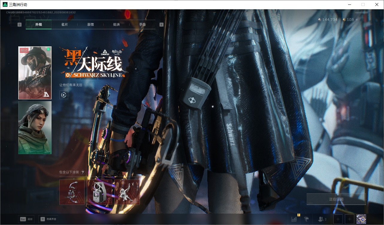The width and height of the screenshot is (384, 225).
Task: Click the first empty teammate plus slot
Action: click(x=338, y=219)
